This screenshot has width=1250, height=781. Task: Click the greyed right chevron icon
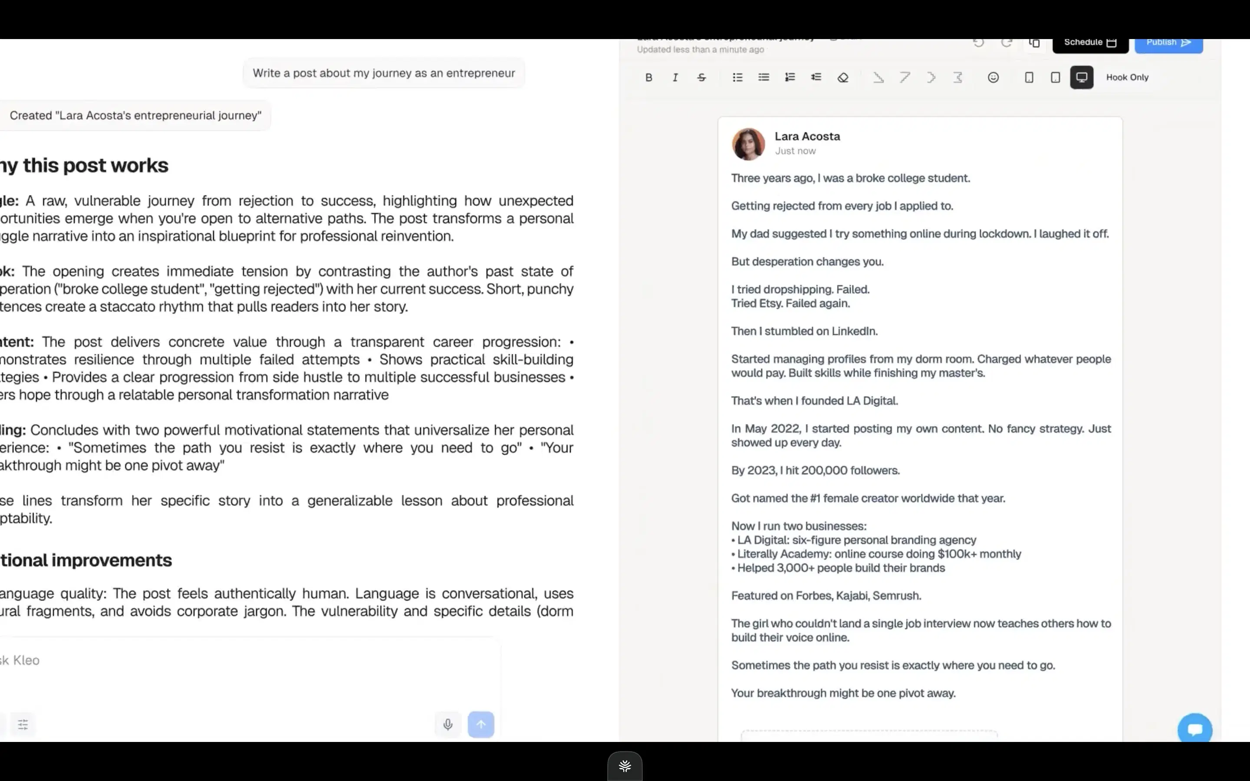coord(931,78)
